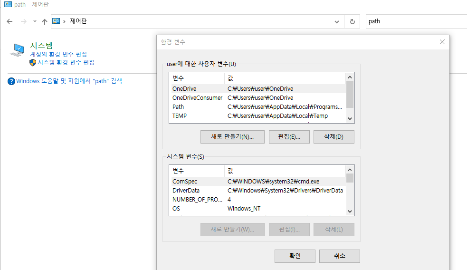Click the Windows_NT value cell
467x270 pixels.
pyautogui.click(x=244, y=209)
